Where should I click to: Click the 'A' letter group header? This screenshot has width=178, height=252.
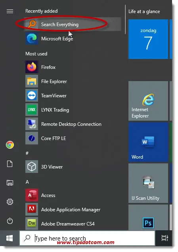click(27, 182)
